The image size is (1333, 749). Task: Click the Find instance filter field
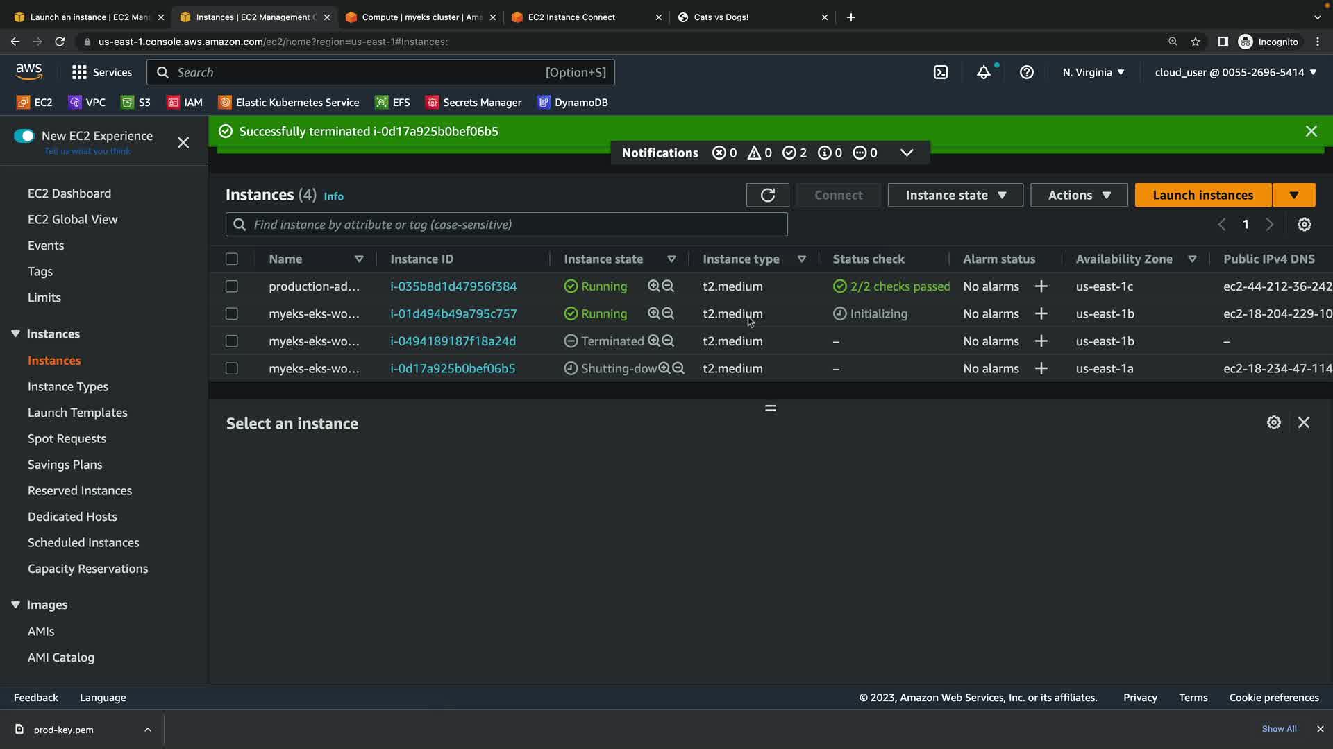pos(507,225)
